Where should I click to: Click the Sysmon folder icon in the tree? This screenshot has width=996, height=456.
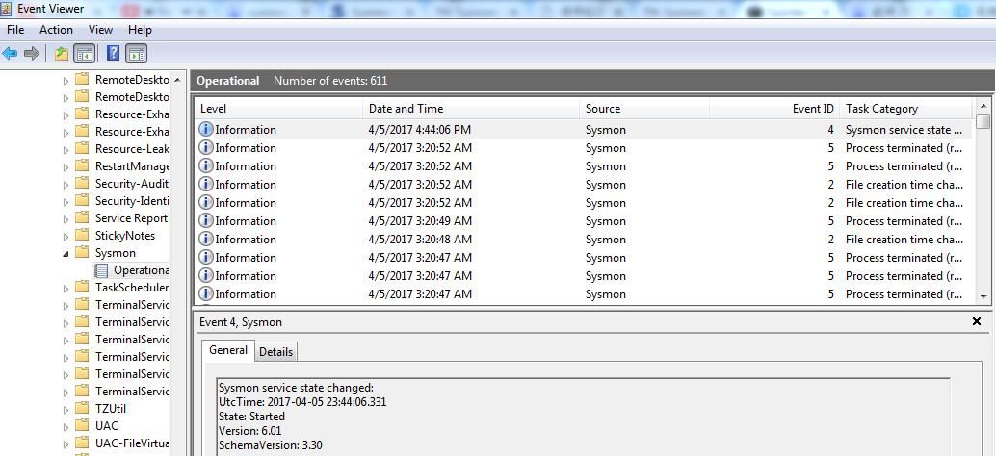click(x=82, y=252)
